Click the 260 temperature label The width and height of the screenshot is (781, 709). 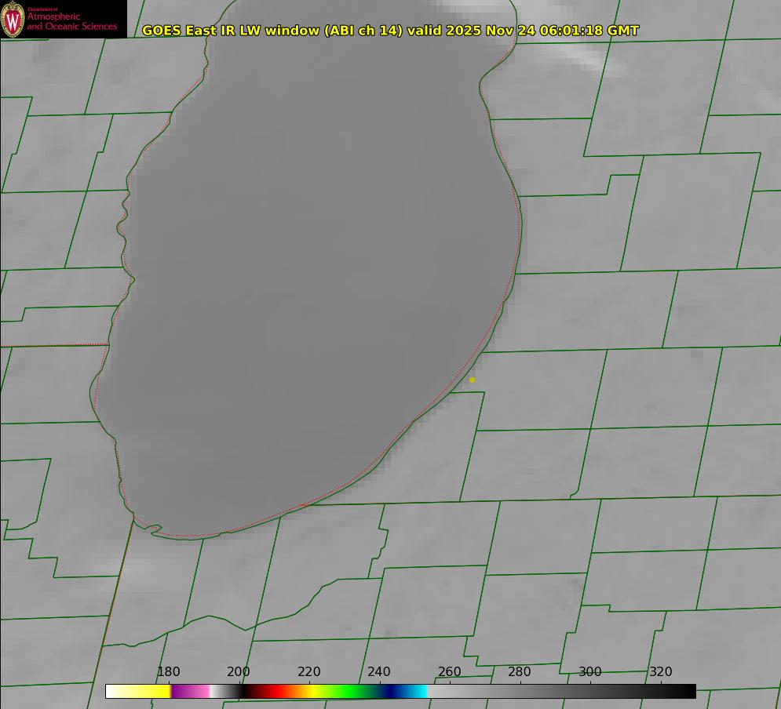(450, 672)
